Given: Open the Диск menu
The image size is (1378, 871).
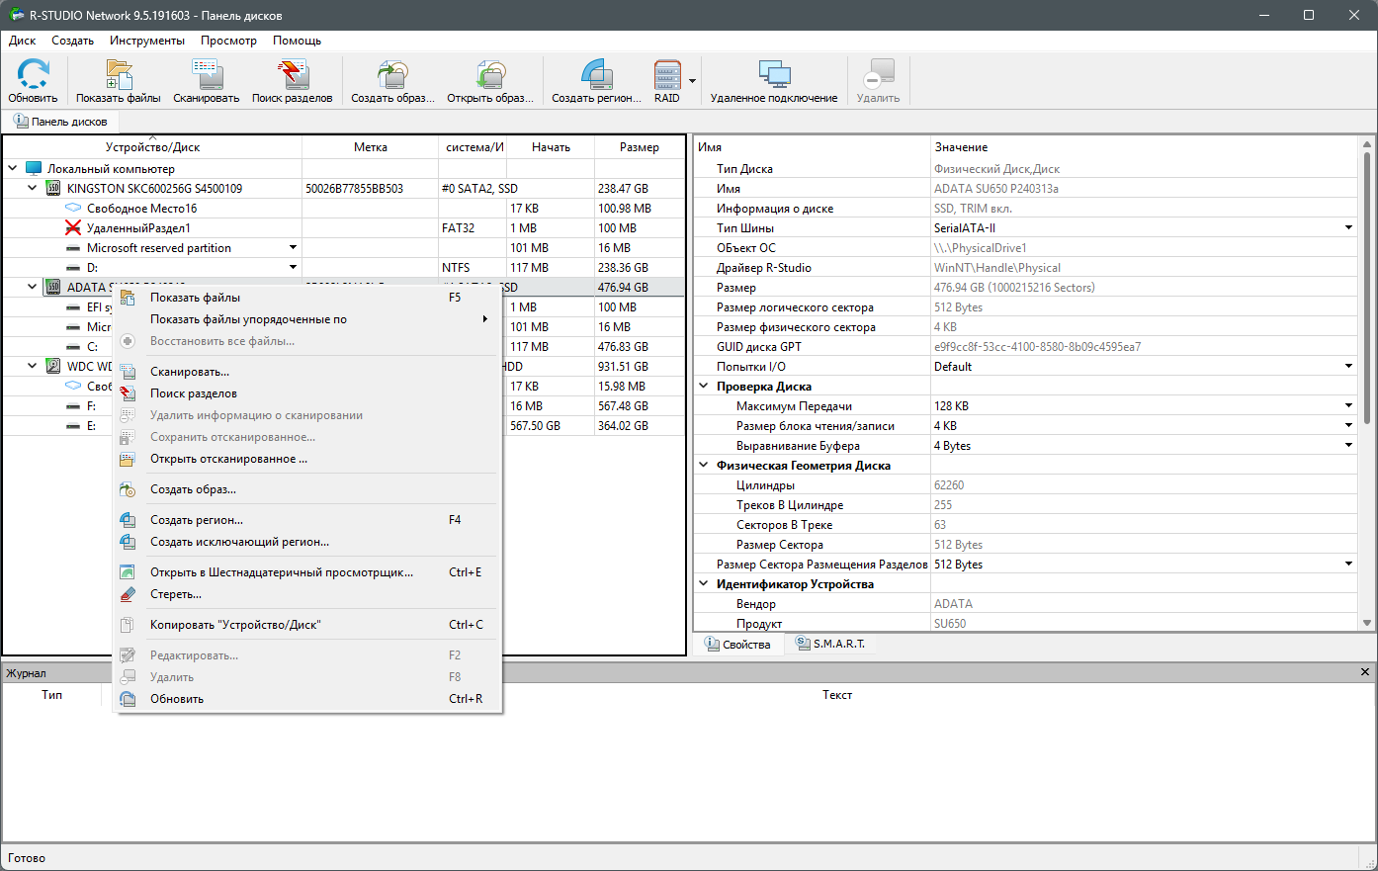Looking at the screenshot, I should [22, 41].
